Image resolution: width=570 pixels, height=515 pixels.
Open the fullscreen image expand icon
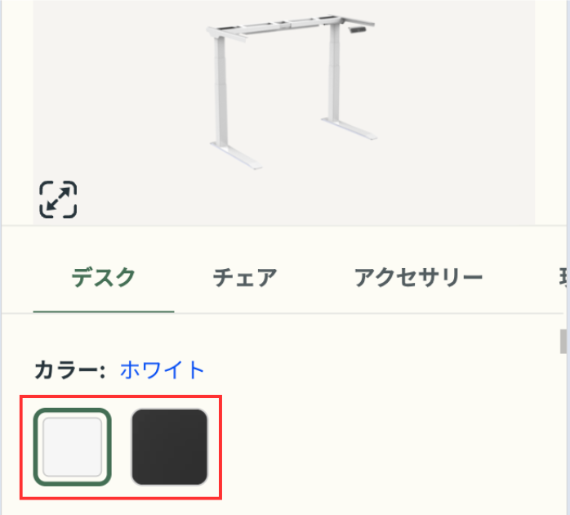(58, 199)
